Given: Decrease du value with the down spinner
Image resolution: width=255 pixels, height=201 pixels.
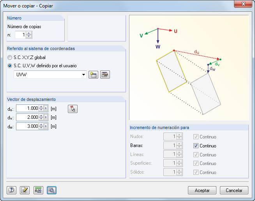Looking at the screenshot, I should point(41,110).
